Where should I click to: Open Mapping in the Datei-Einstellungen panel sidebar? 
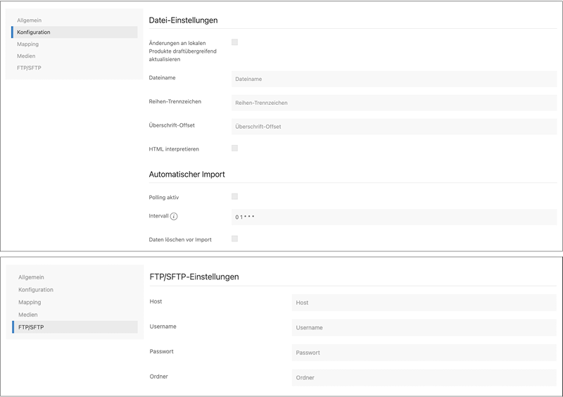point(28,44)
